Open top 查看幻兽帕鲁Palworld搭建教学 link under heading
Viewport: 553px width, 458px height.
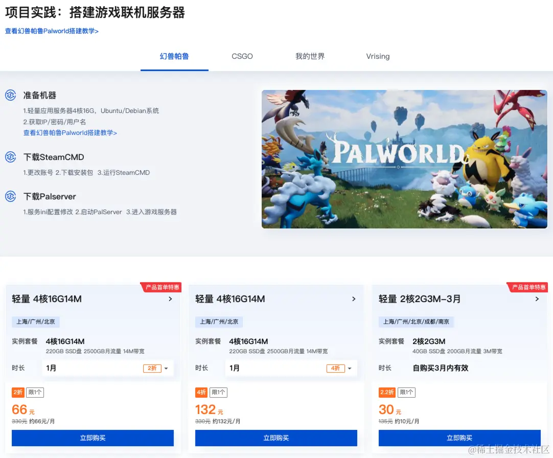pos(52,31)
